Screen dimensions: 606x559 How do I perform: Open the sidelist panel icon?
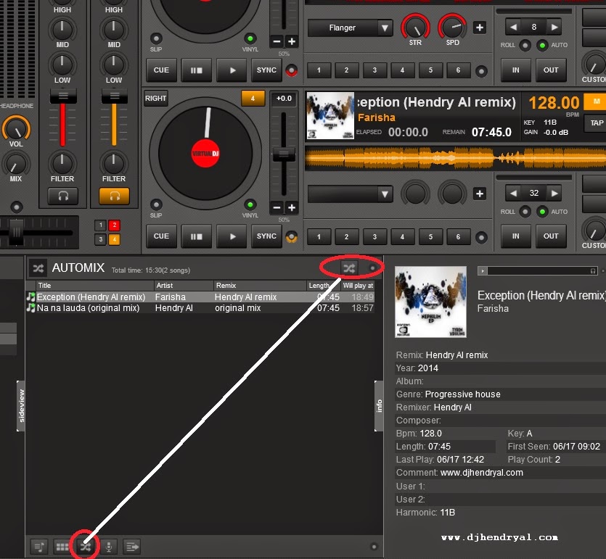coord(131,546)
